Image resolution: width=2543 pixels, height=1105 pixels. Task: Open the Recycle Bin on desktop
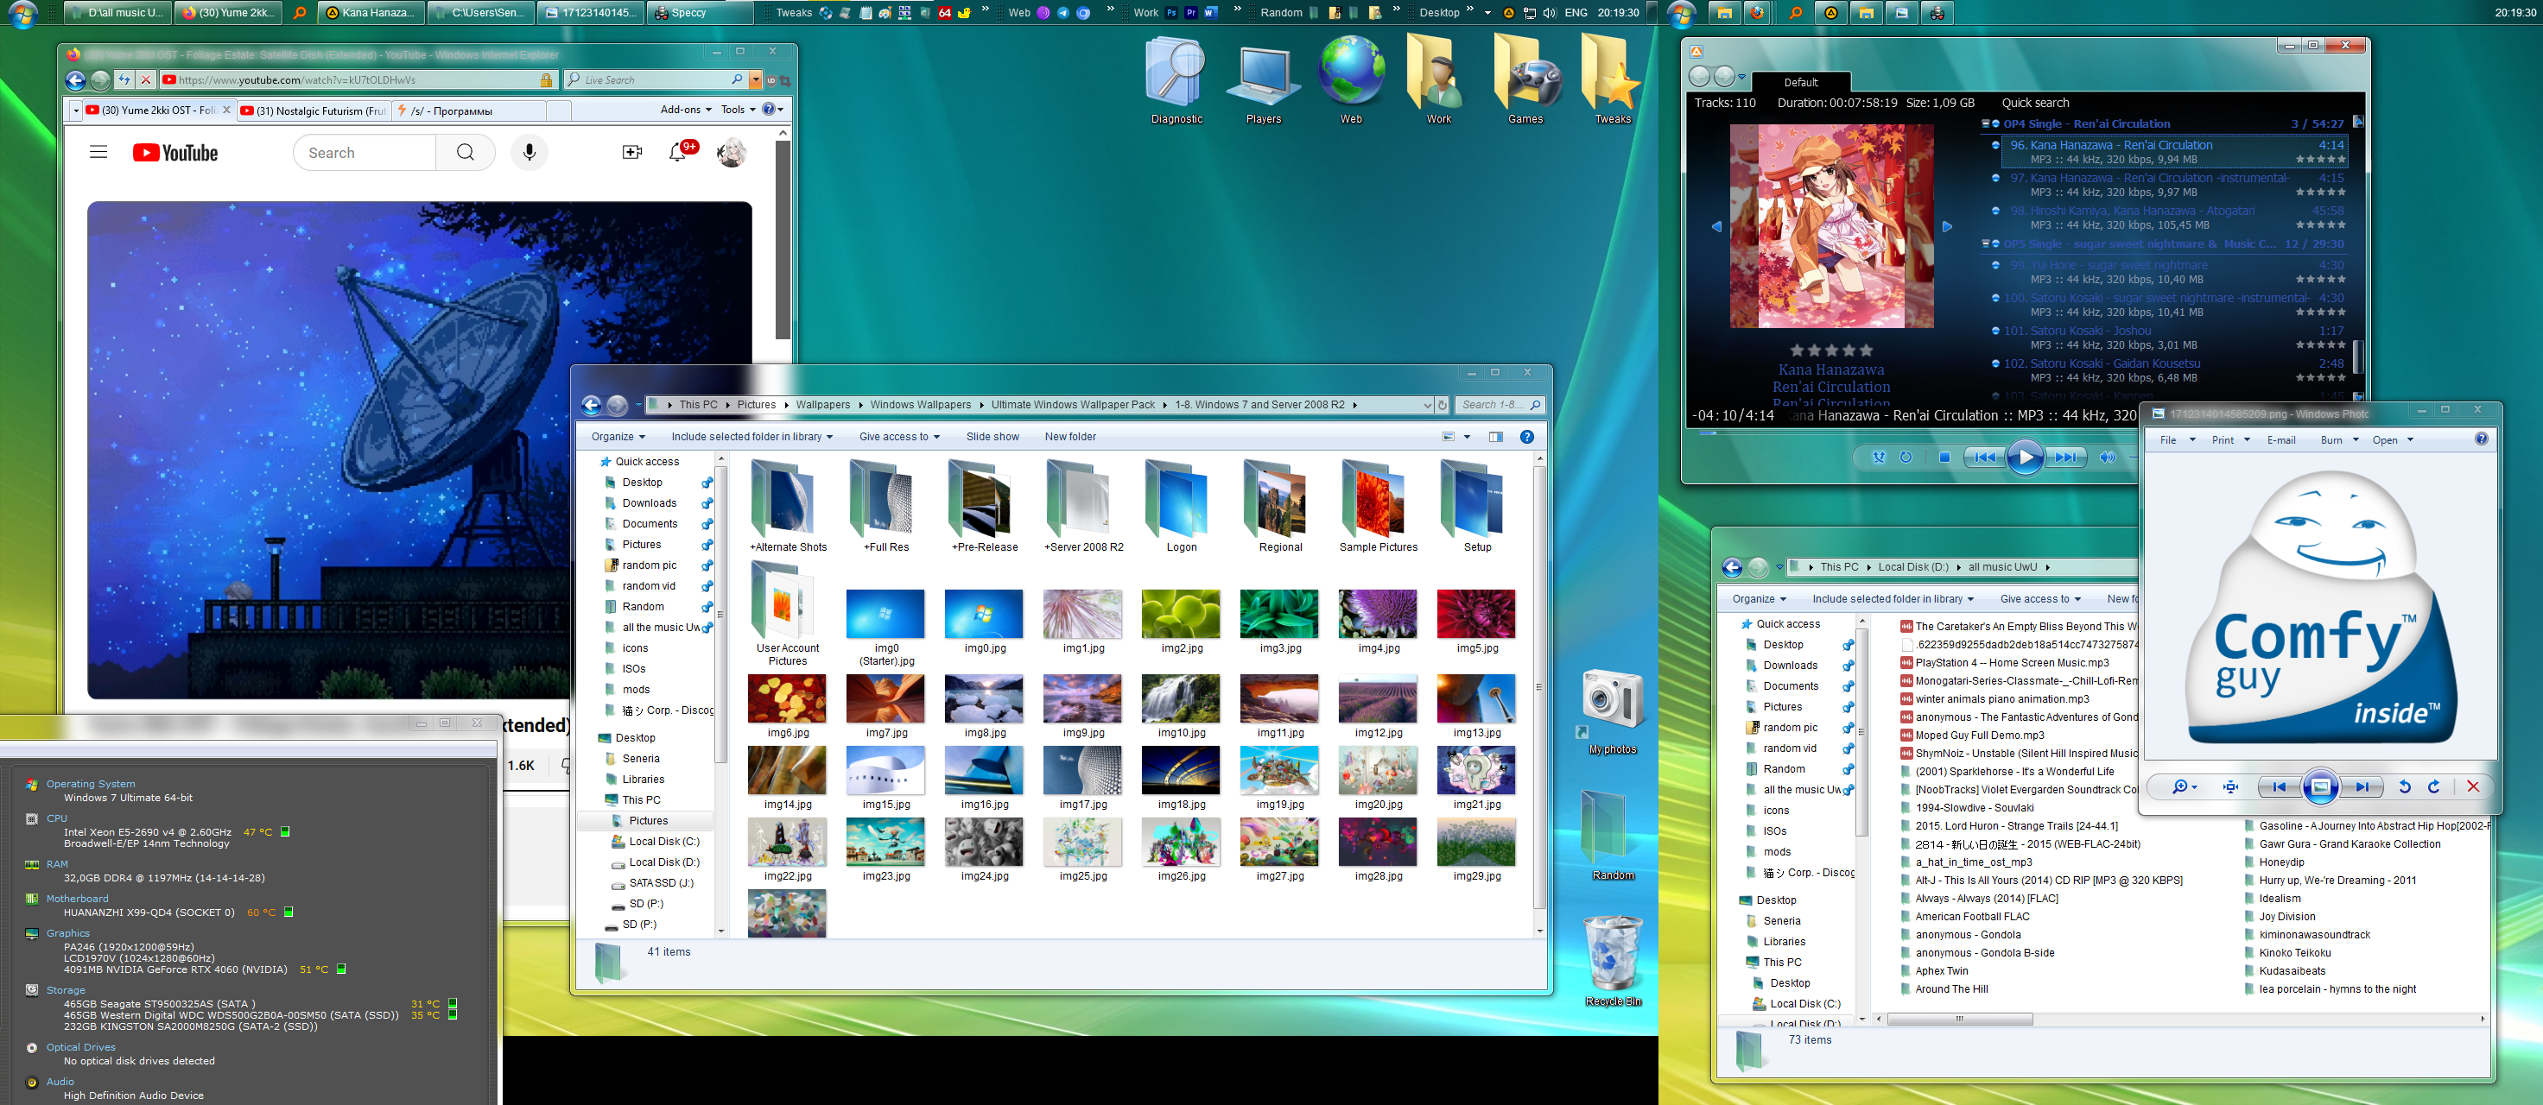tap(1612, 959)
